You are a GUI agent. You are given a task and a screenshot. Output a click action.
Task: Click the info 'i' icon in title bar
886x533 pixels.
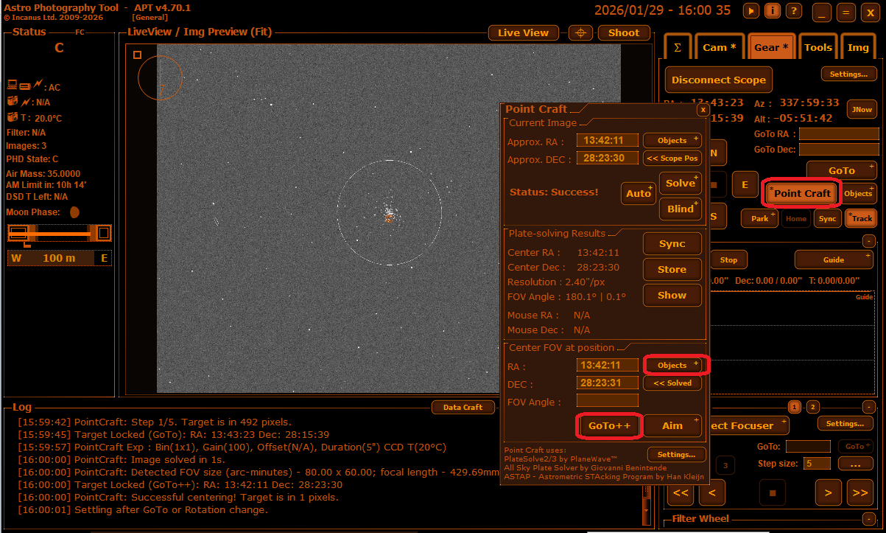773,10
